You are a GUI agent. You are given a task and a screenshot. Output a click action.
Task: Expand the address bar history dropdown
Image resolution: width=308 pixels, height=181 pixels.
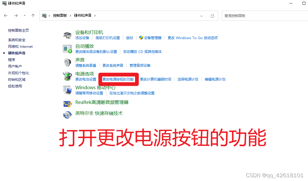(201, 16)
